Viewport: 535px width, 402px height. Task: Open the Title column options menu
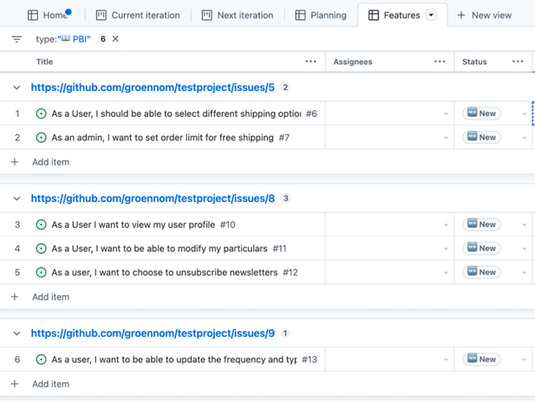pos(310,62)
